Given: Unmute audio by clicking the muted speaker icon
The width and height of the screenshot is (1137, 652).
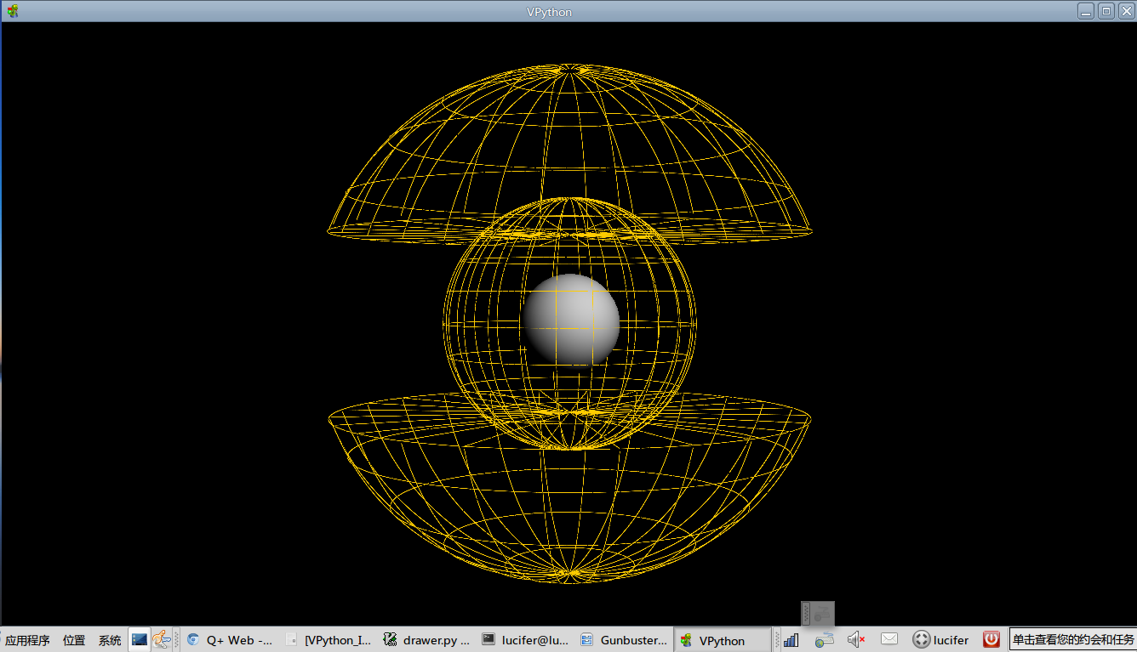Looking at the screenshot, I should coord(854,638).
